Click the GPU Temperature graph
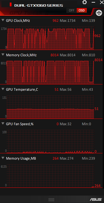 50,107
